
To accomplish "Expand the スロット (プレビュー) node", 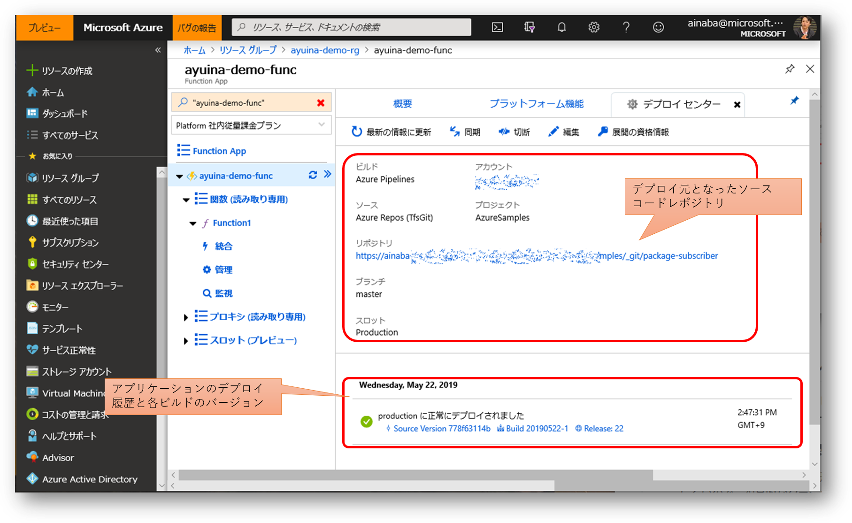I will click(186, 341).
